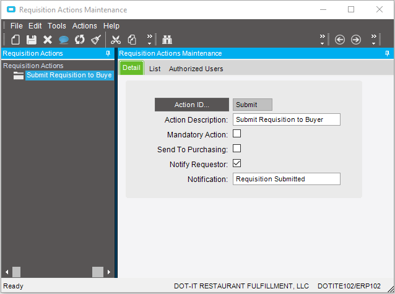Select Submit Requisition to Buyer tree node
395x294 pixels.
pos(69,75)
